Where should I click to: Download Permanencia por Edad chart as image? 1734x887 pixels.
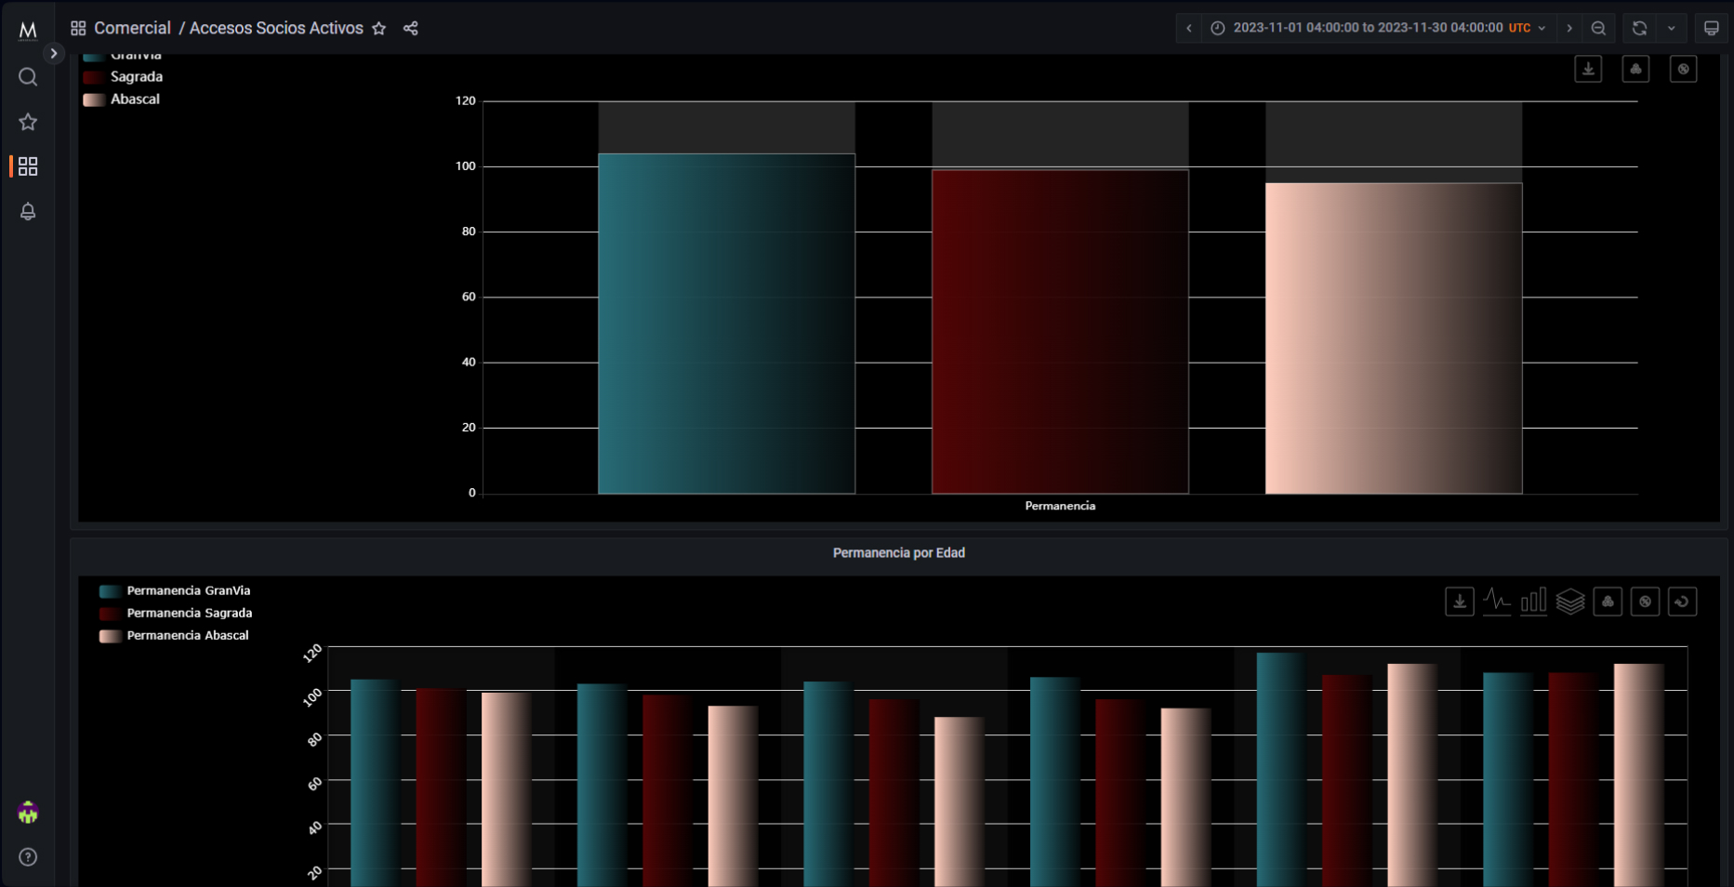pos(1460,602)
